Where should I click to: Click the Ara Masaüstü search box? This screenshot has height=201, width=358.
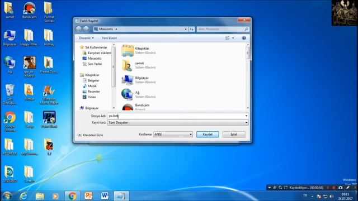[223, 29]
